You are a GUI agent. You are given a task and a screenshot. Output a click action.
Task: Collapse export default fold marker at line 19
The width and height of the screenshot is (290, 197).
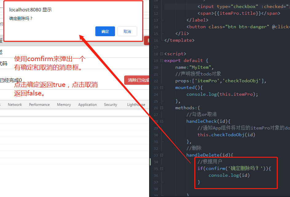(x=161, y=60)
